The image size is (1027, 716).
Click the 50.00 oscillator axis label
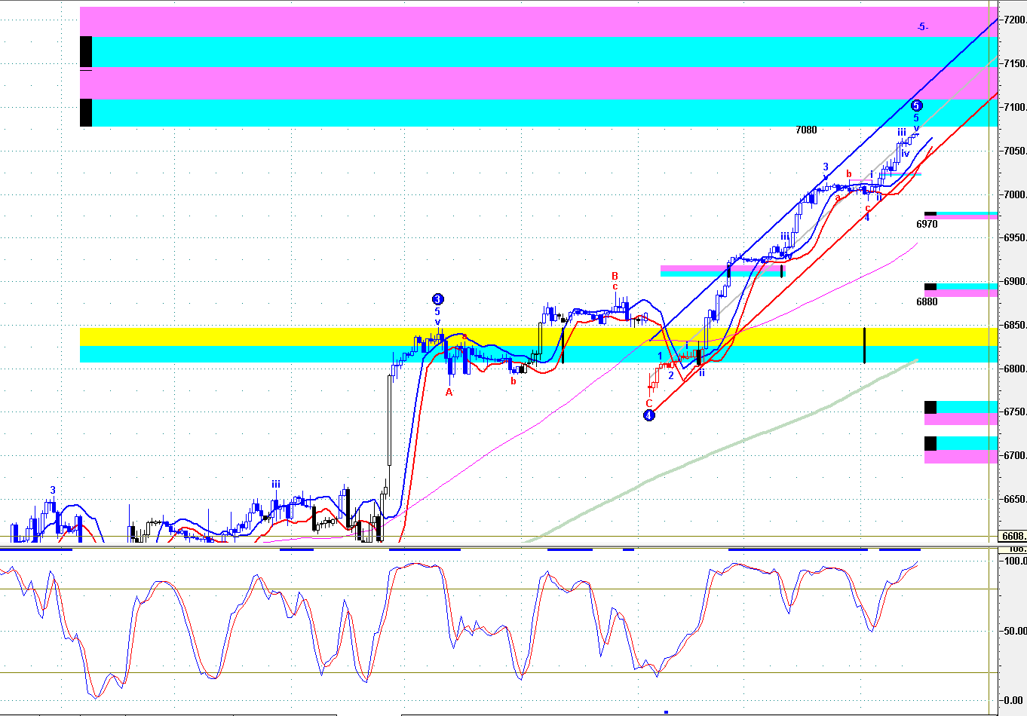coord(1013,631)
